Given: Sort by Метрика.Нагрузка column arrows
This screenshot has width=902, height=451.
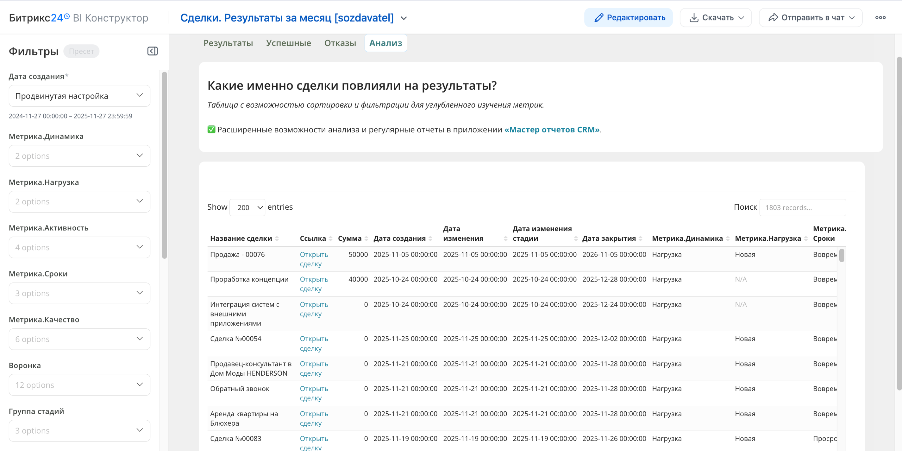Looking at the screenshot, I should [x=806, y=238].
